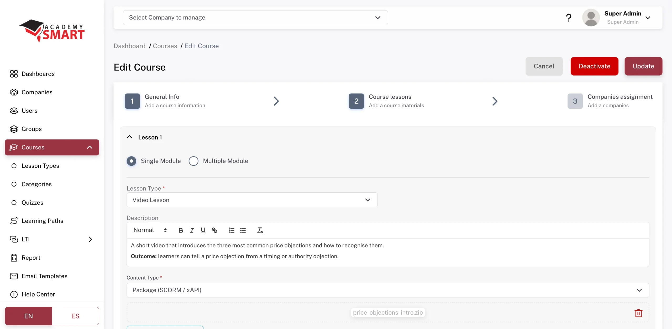This screenshot has height=329, width=672.
Task: Select the Multiple Module radio button
Action: coord(193,161)
